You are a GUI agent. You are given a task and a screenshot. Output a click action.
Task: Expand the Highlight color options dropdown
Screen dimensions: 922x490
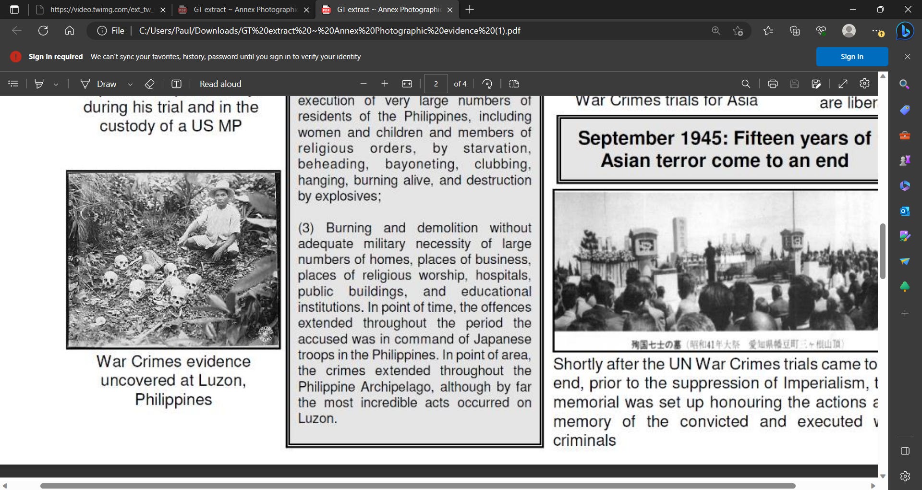(56, 84)
